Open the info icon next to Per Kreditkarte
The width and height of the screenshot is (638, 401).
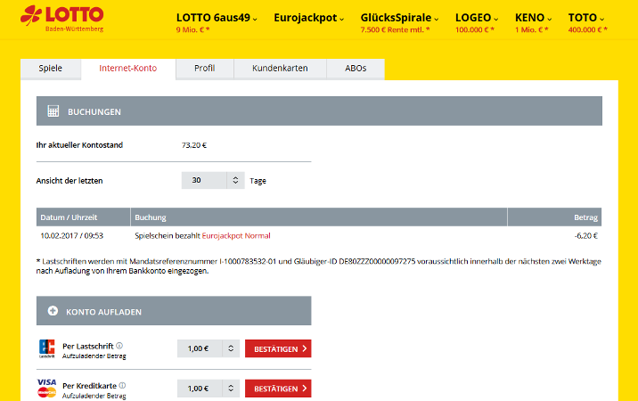[122, 385]
